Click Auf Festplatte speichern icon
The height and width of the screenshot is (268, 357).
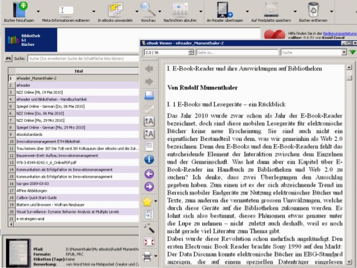coord(271,10)
